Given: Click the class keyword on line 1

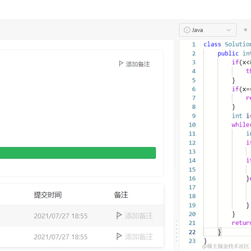Looking at the screenshot, I should pyautogui.click(x=212, y=44).
